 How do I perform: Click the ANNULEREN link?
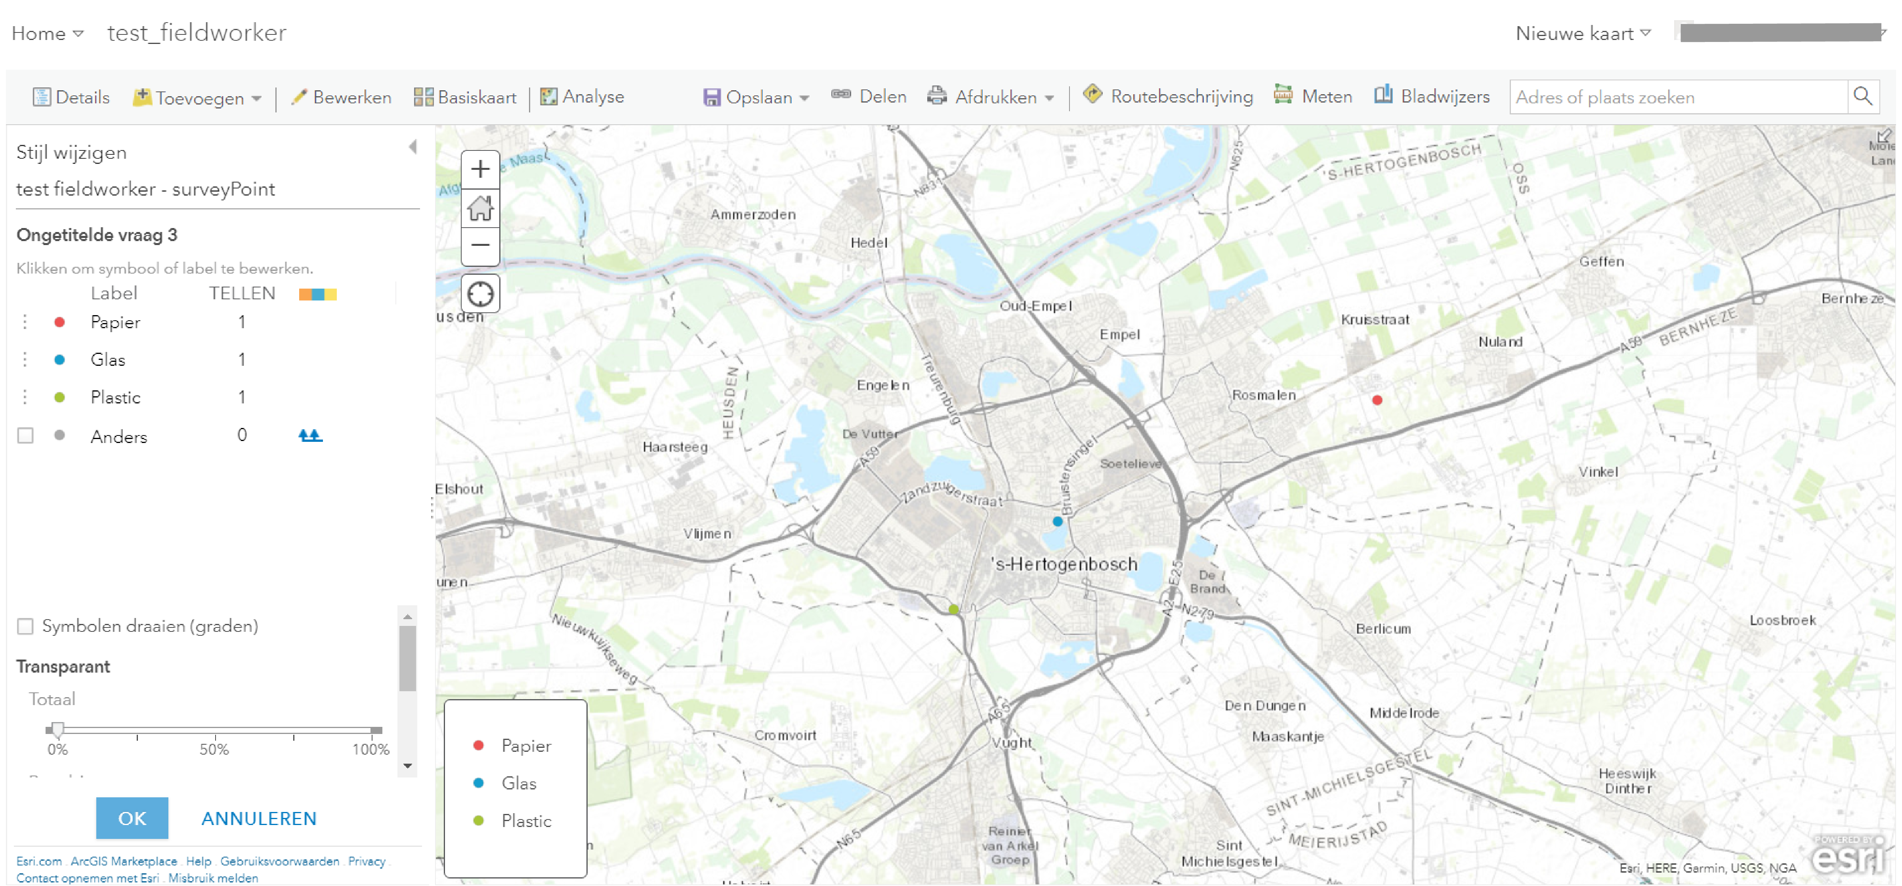point(258,818)
